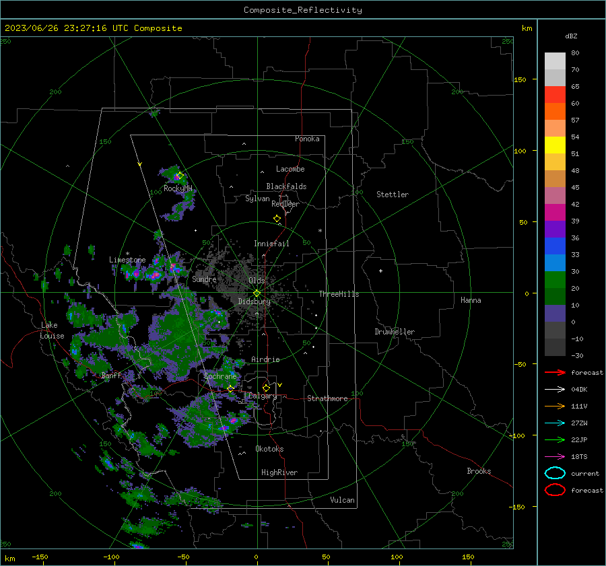Select the magenta 39–42 dBZ swatch
Screen dimensions: 606x566
coord(555,213)
